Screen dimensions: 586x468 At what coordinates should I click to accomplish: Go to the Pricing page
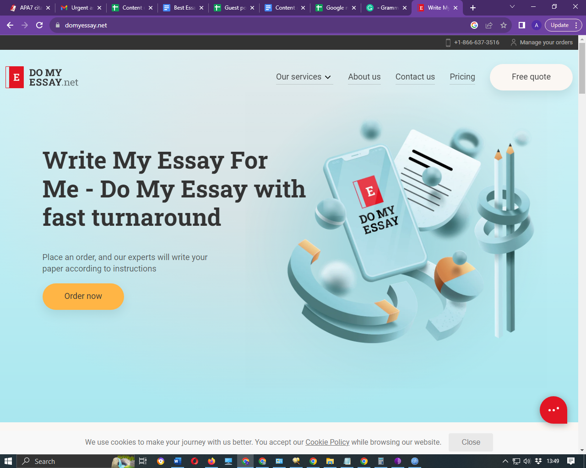point(462,77)
